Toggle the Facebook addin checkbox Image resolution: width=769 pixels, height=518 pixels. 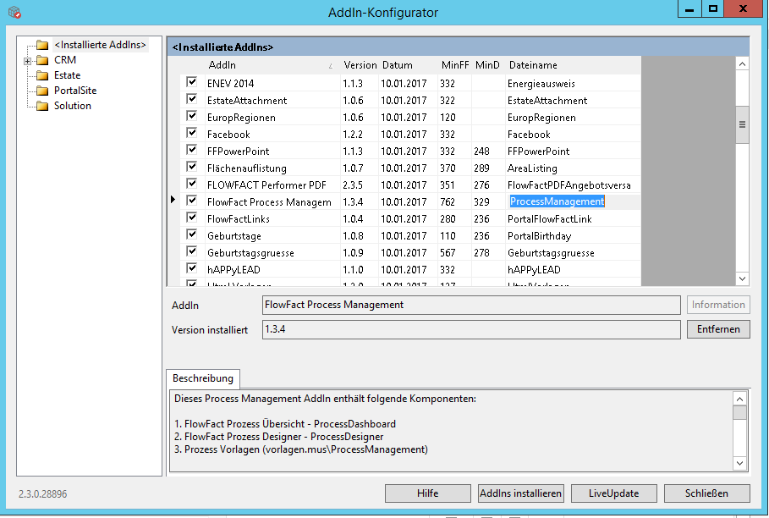click(x=192, y=133)
